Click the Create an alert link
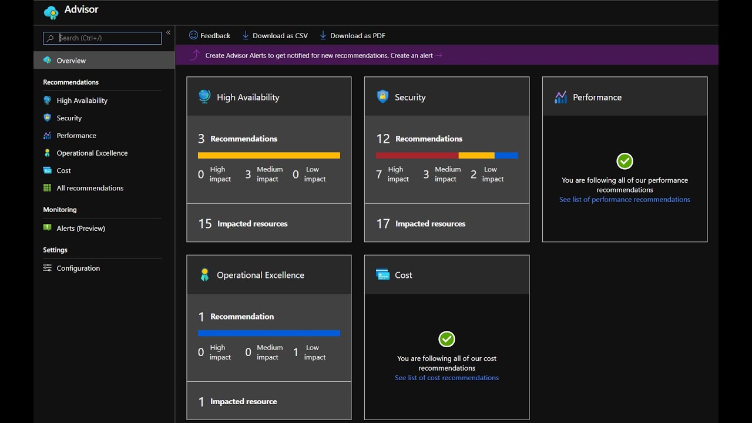This screenshot has width=752, height=423. 416,55
